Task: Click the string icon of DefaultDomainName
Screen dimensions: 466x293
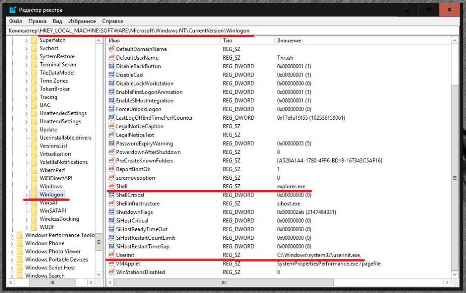Action: pos(111,49)
